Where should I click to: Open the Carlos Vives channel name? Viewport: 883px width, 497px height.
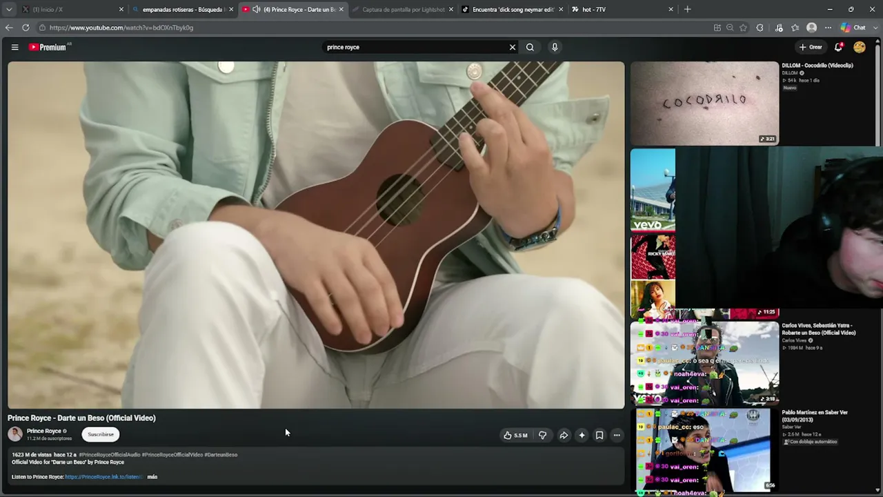coord(794,340)
